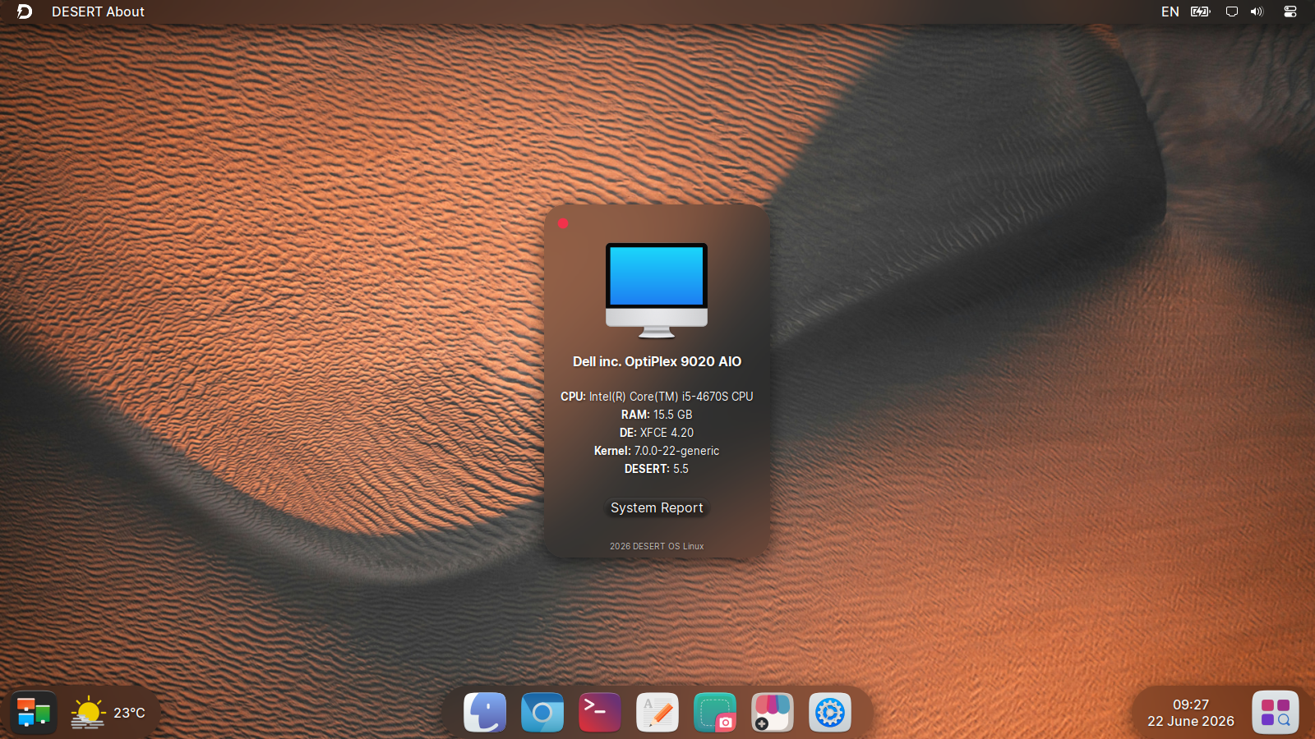The width and height of the screenshot is (1315, 739).
Task: Open the display tray icon
Action: (x=1231, y=11)
